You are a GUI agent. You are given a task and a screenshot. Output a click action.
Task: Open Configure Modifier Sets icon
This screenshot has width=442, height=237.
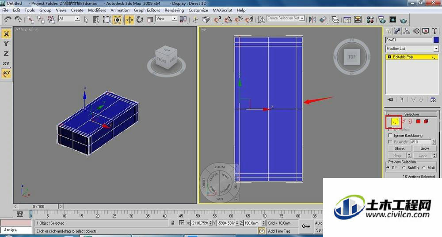(x=433, y=100)
